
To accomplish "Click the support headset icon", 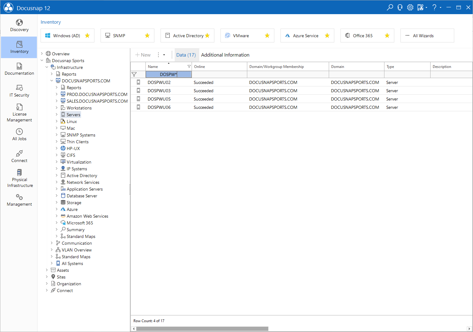I will pos(400,7).
